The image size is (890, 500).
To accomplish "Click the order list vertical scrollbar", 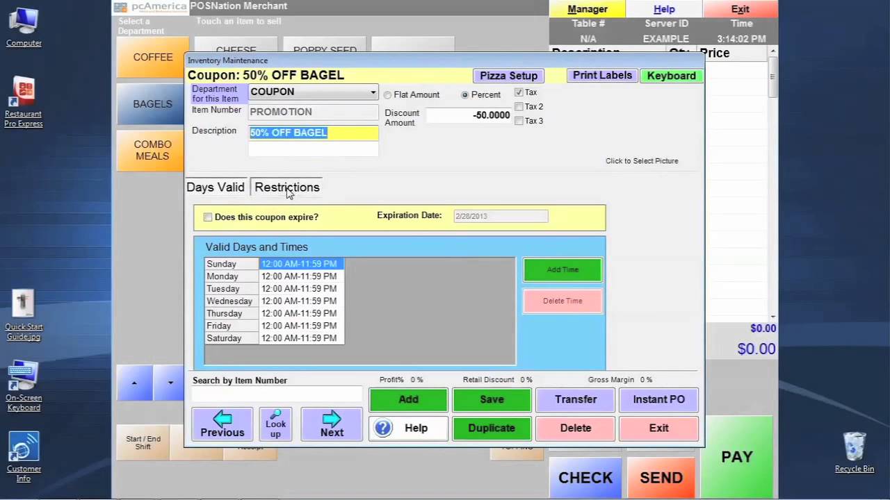I will tap(772, 184).
